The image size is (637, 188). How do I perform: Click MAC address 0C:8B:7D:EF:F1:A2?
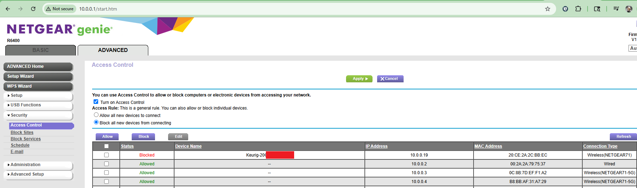coord(528,173)
